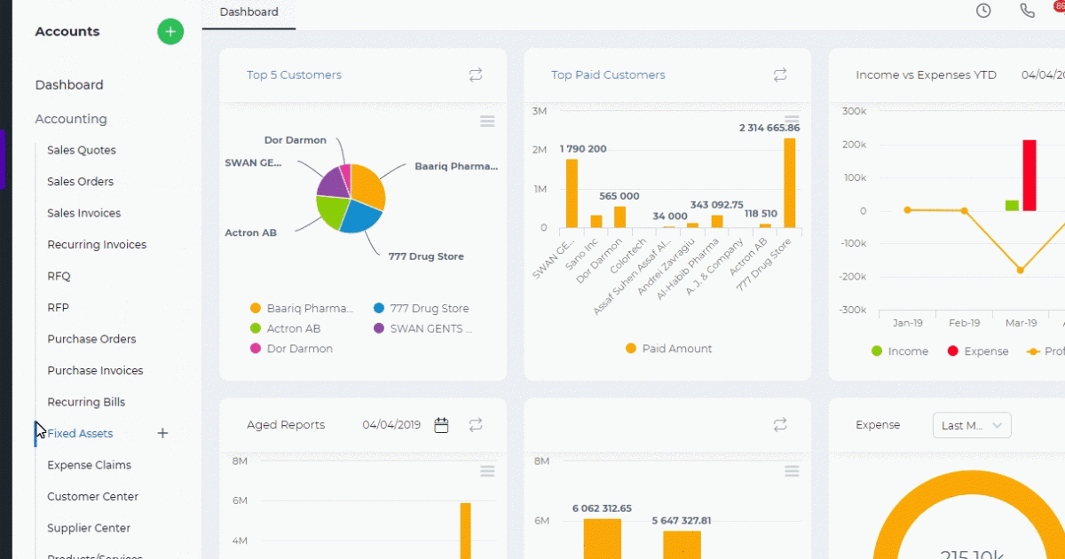Select RFQ in the sidebar

(x=59, y=276)
